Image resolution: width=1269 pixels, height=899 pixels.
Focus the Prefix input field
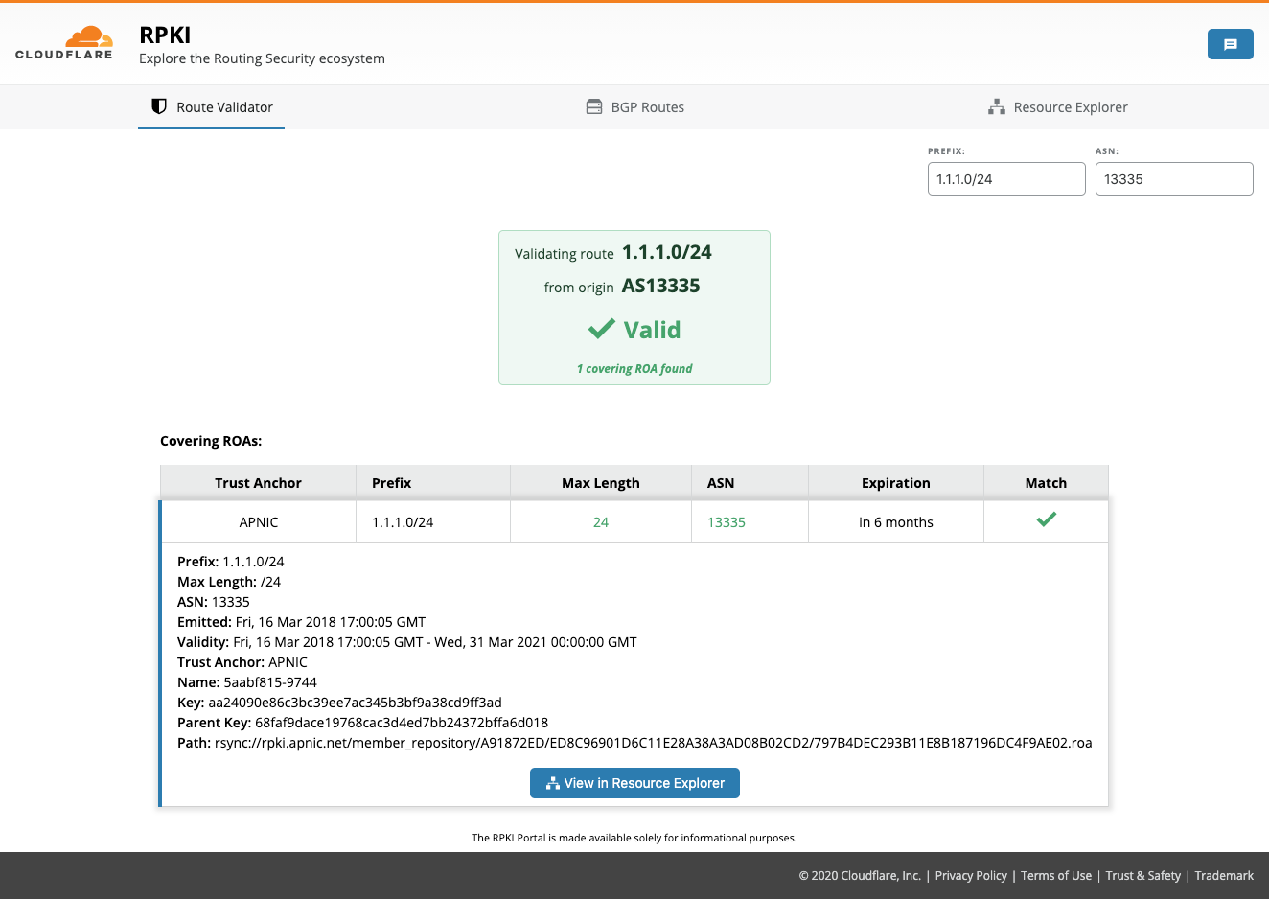1005,179
